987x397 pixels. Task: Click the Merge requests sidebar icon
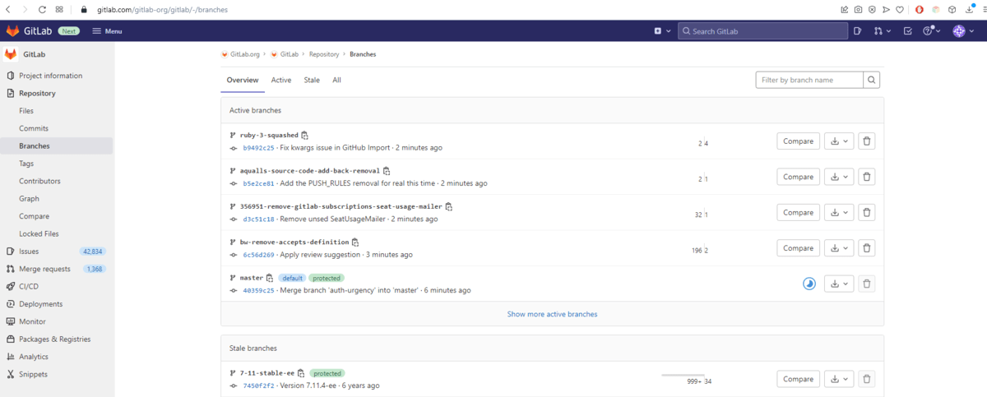click(11, 269)
